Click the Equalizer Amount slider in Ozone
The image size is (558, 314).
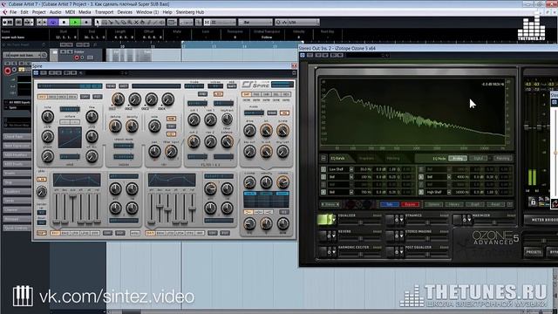(x=360, y=222)
